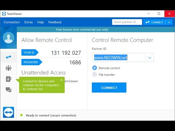Click the profile avatar icon
Screen dimensions: 175x131
click(8, 38)
